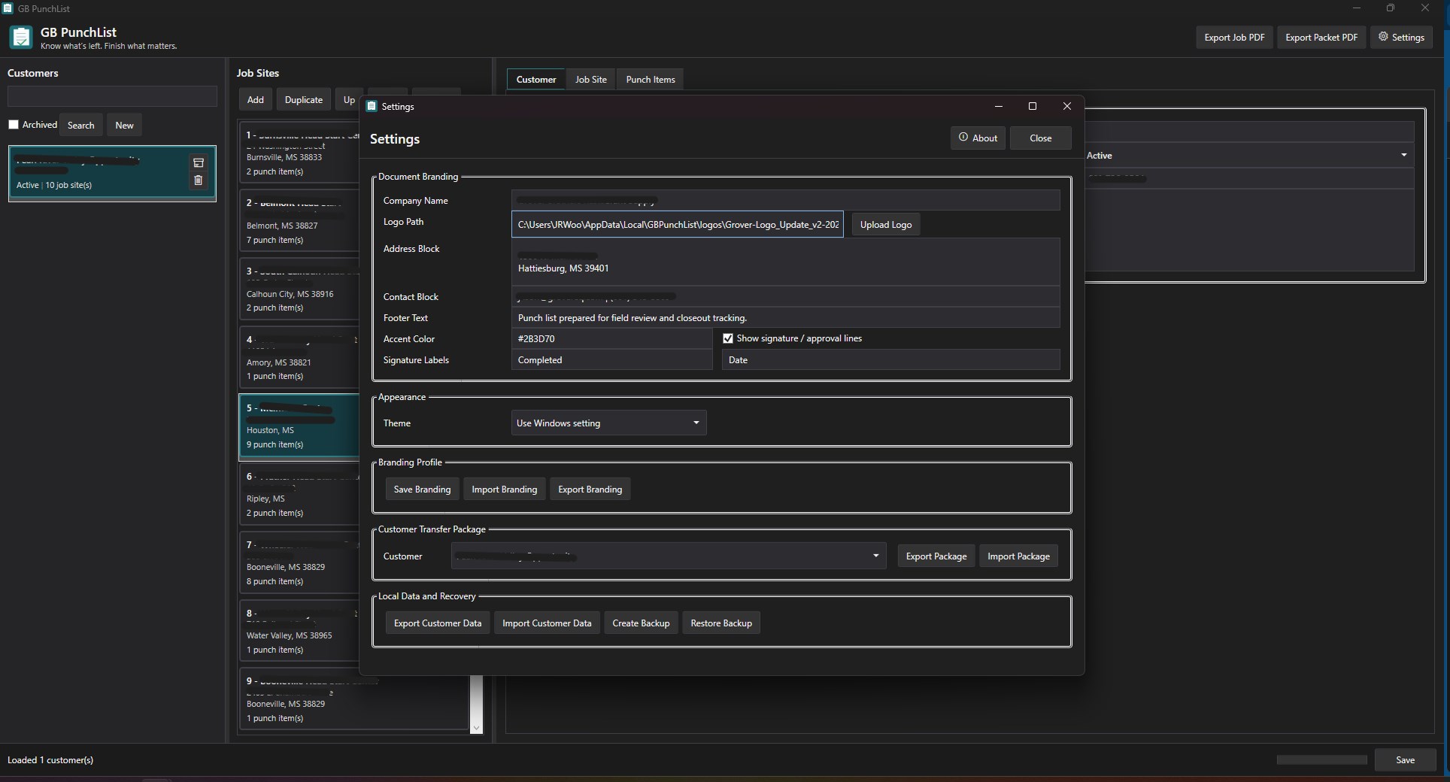The width and height of the screenshot is (1450, 782).
Task: Open the Theme dropdown
Action: click(x=608, y=423)
